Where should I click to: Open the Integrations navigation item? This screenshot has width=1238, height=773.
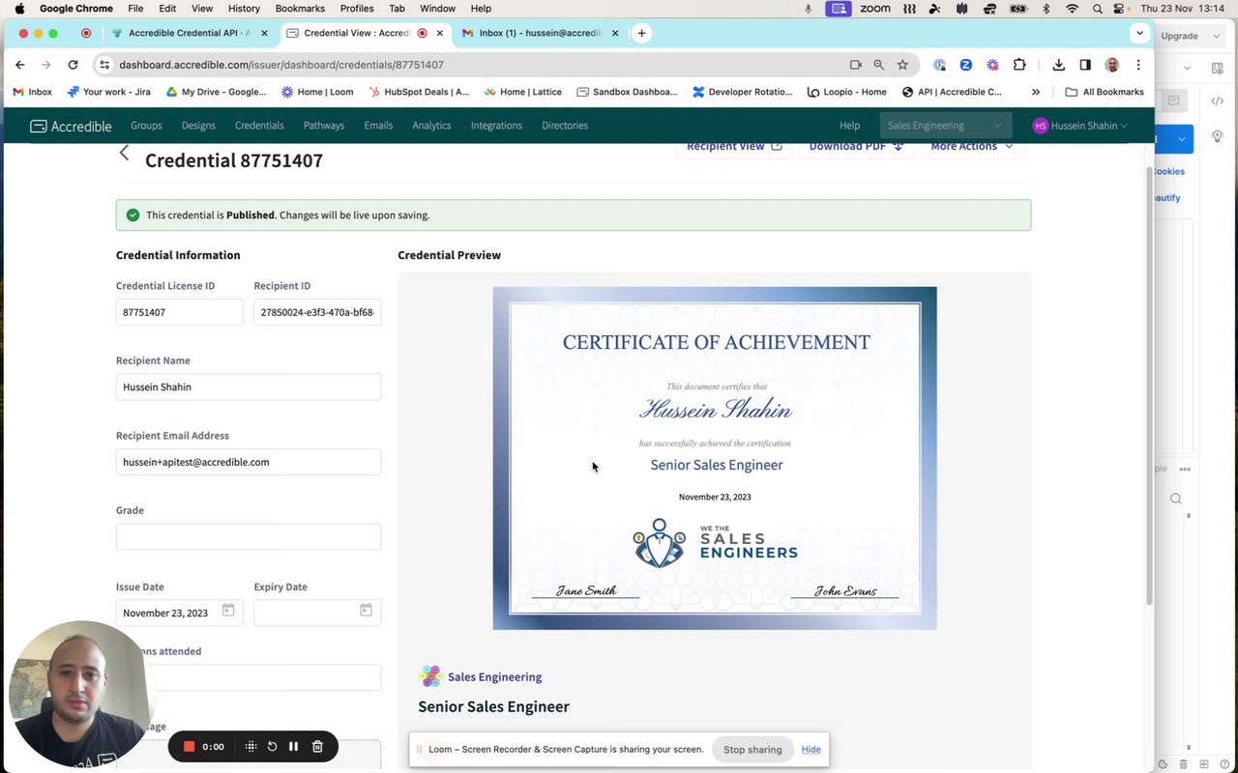click(496, 126)
